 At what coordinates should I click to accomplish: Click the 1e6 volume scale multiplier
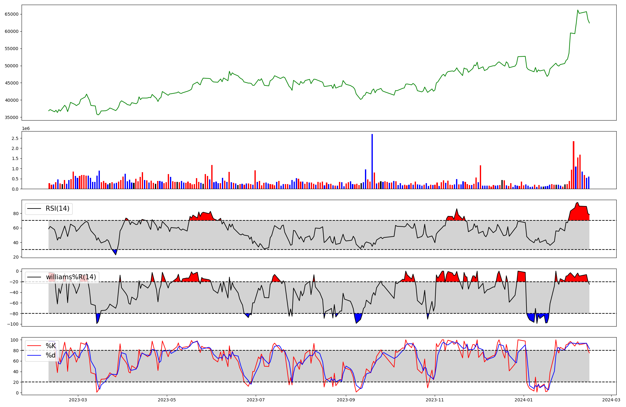[x=26, y=129]
